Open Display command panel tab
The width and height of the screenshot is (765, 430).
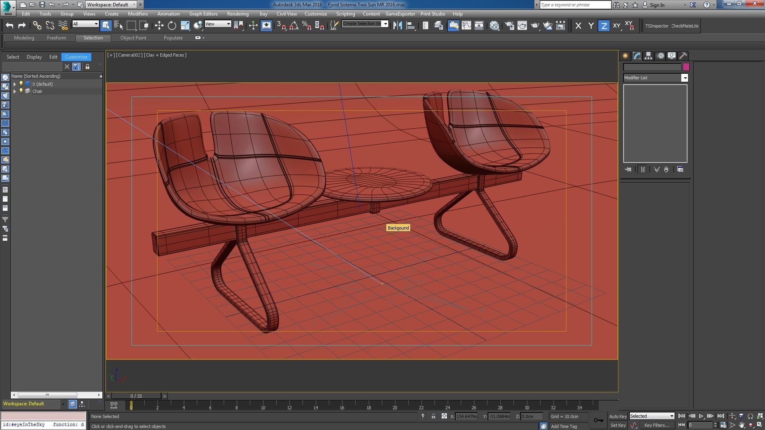coord(672,56)
